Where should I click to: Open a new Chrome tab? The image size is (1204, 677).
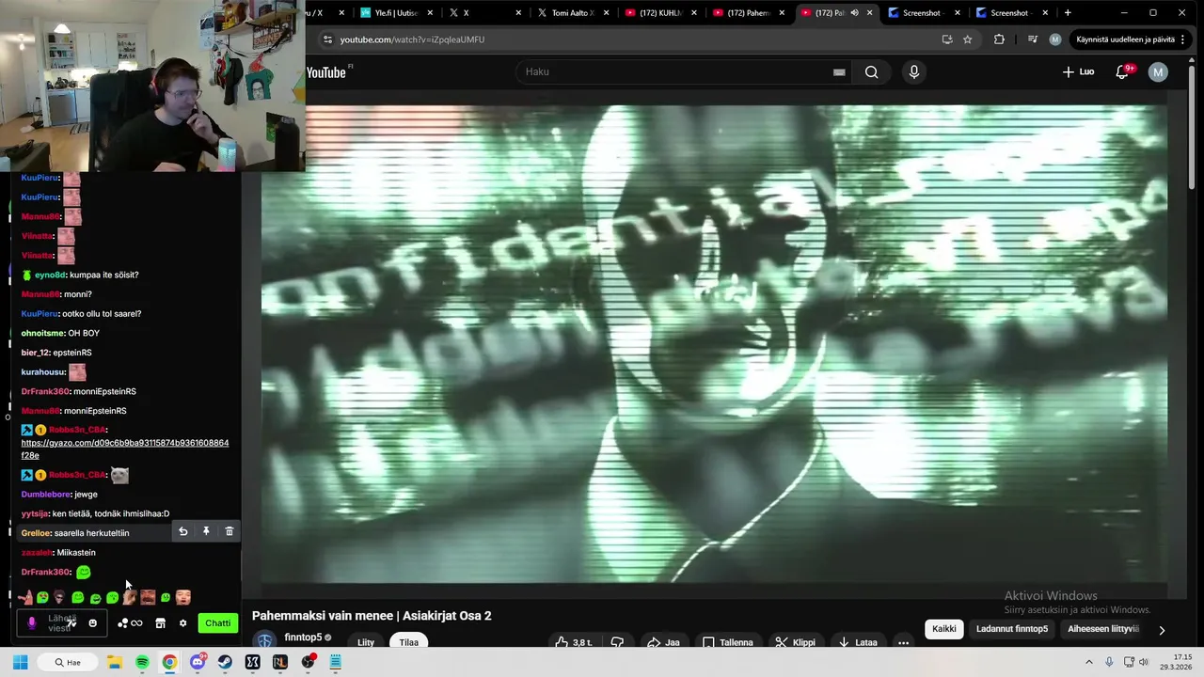(x=1068, y=13)
